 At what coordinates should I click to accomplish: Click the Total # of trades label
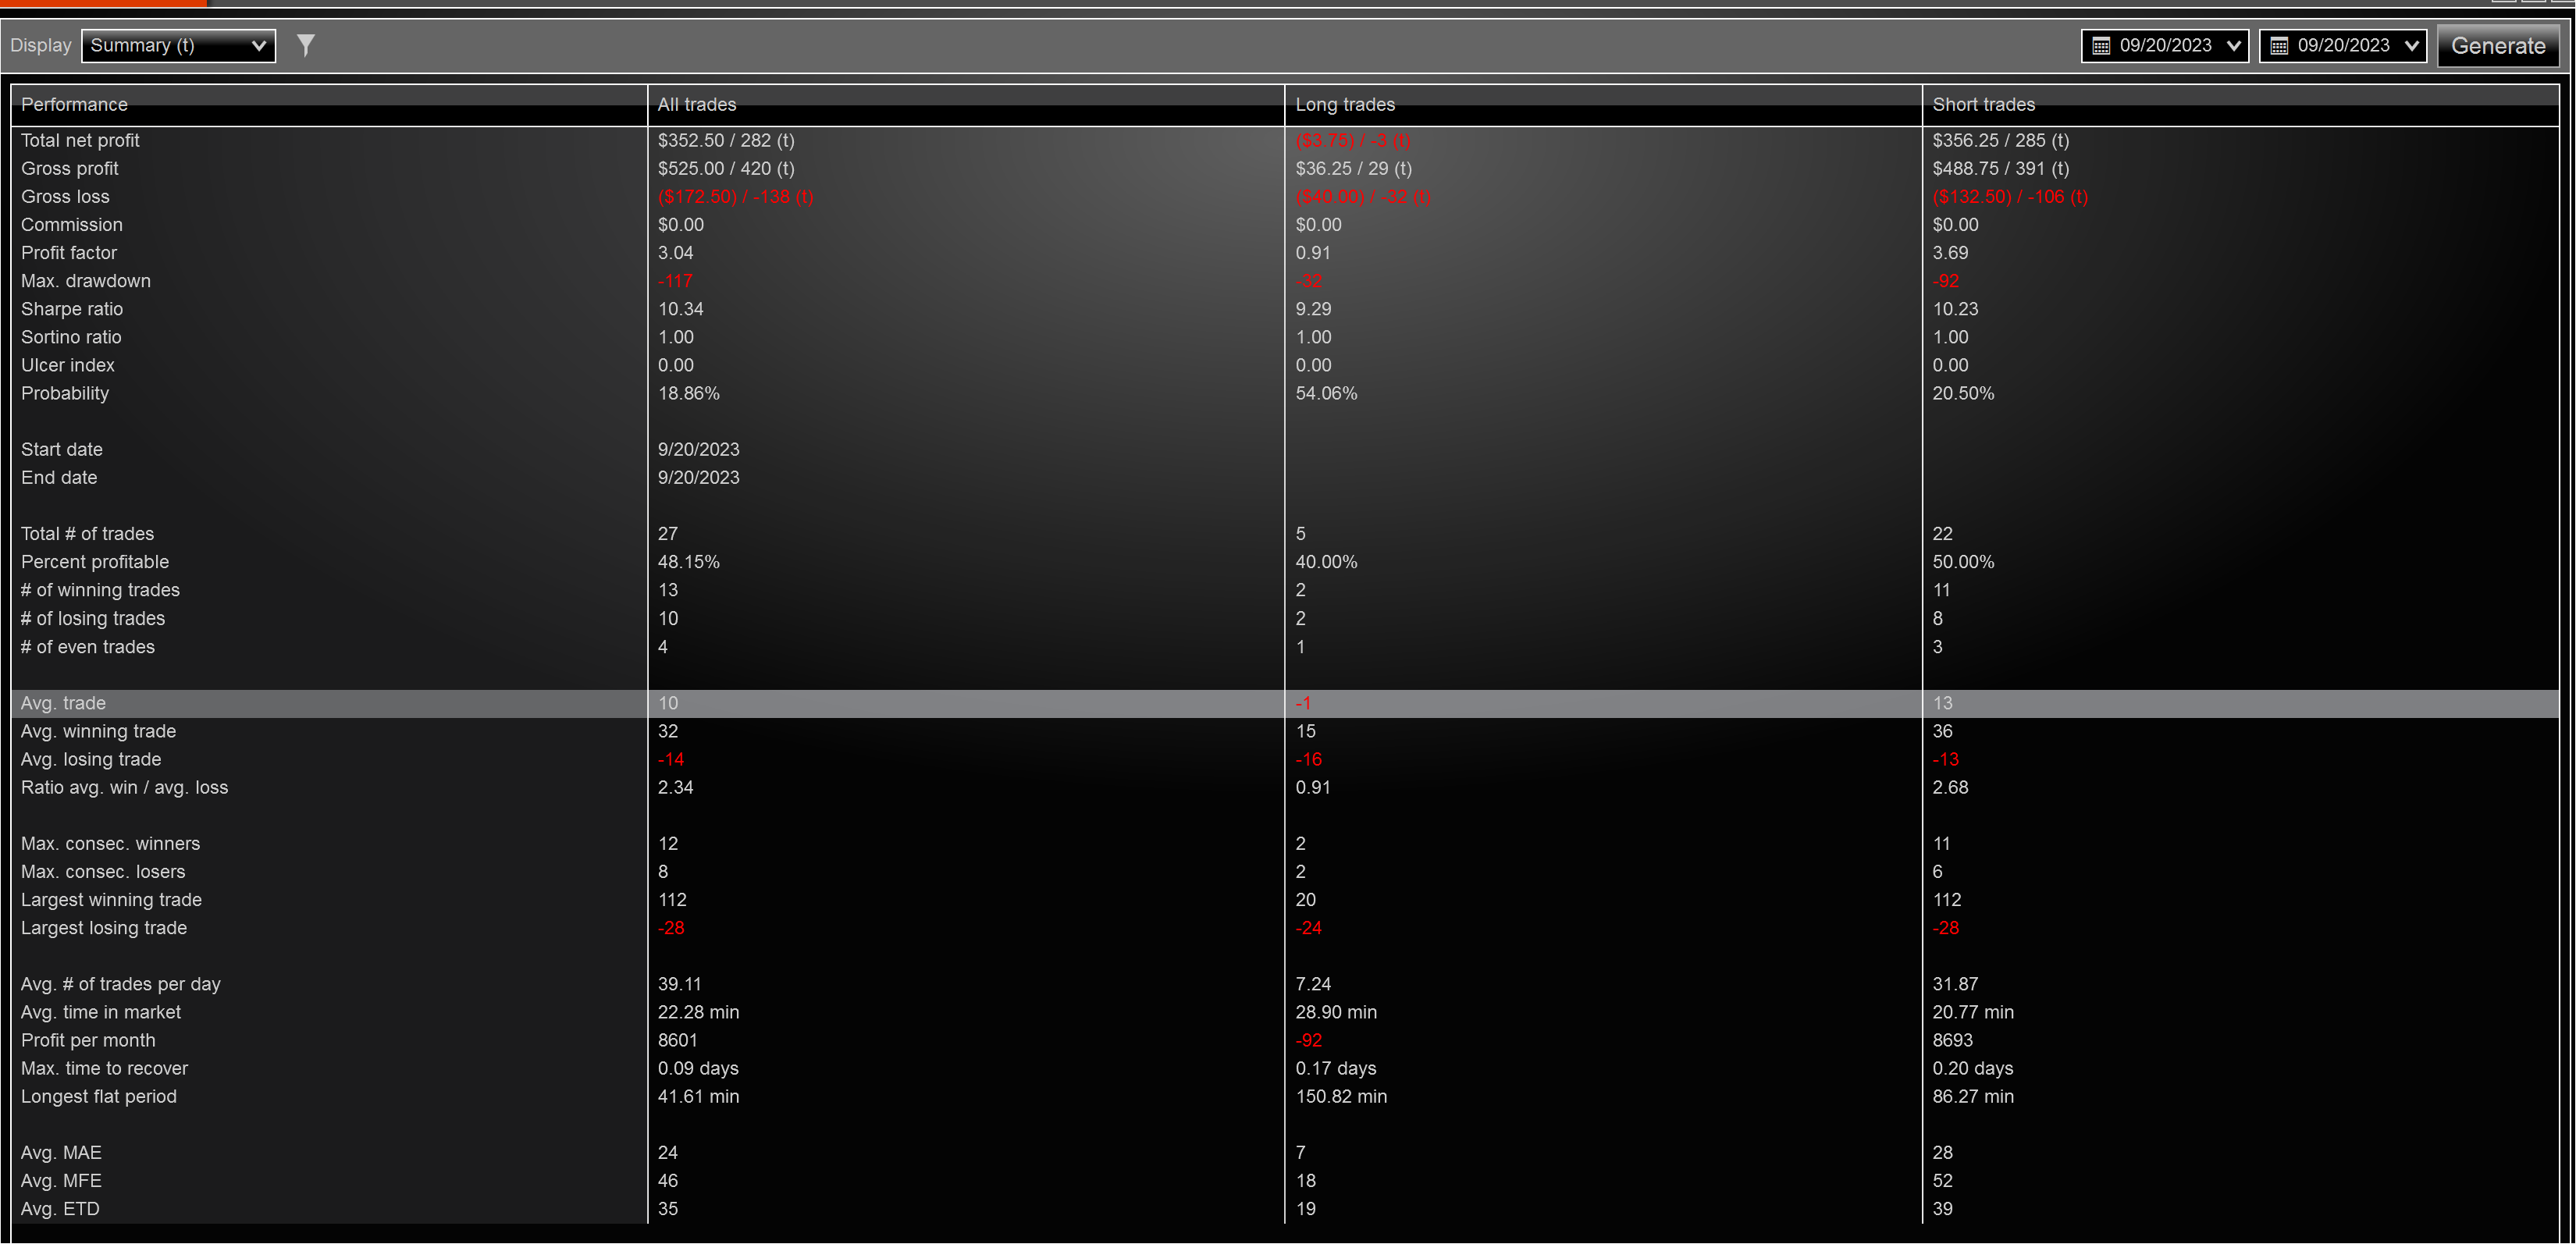click(87, 534)
